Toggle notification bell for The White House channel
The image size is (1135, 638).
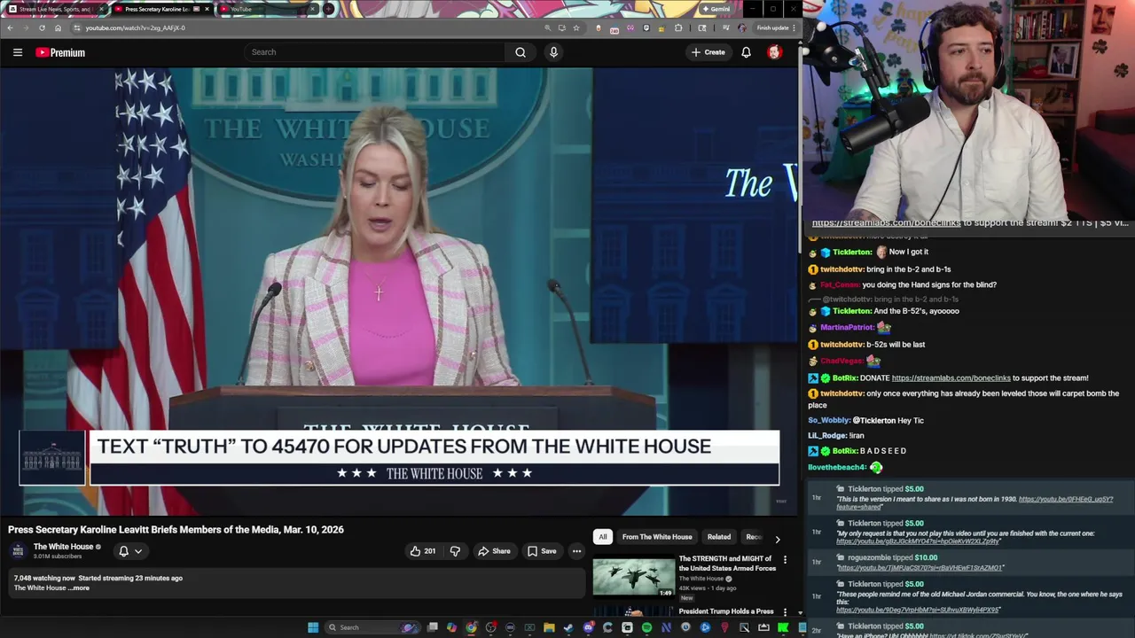click(130, 551)
